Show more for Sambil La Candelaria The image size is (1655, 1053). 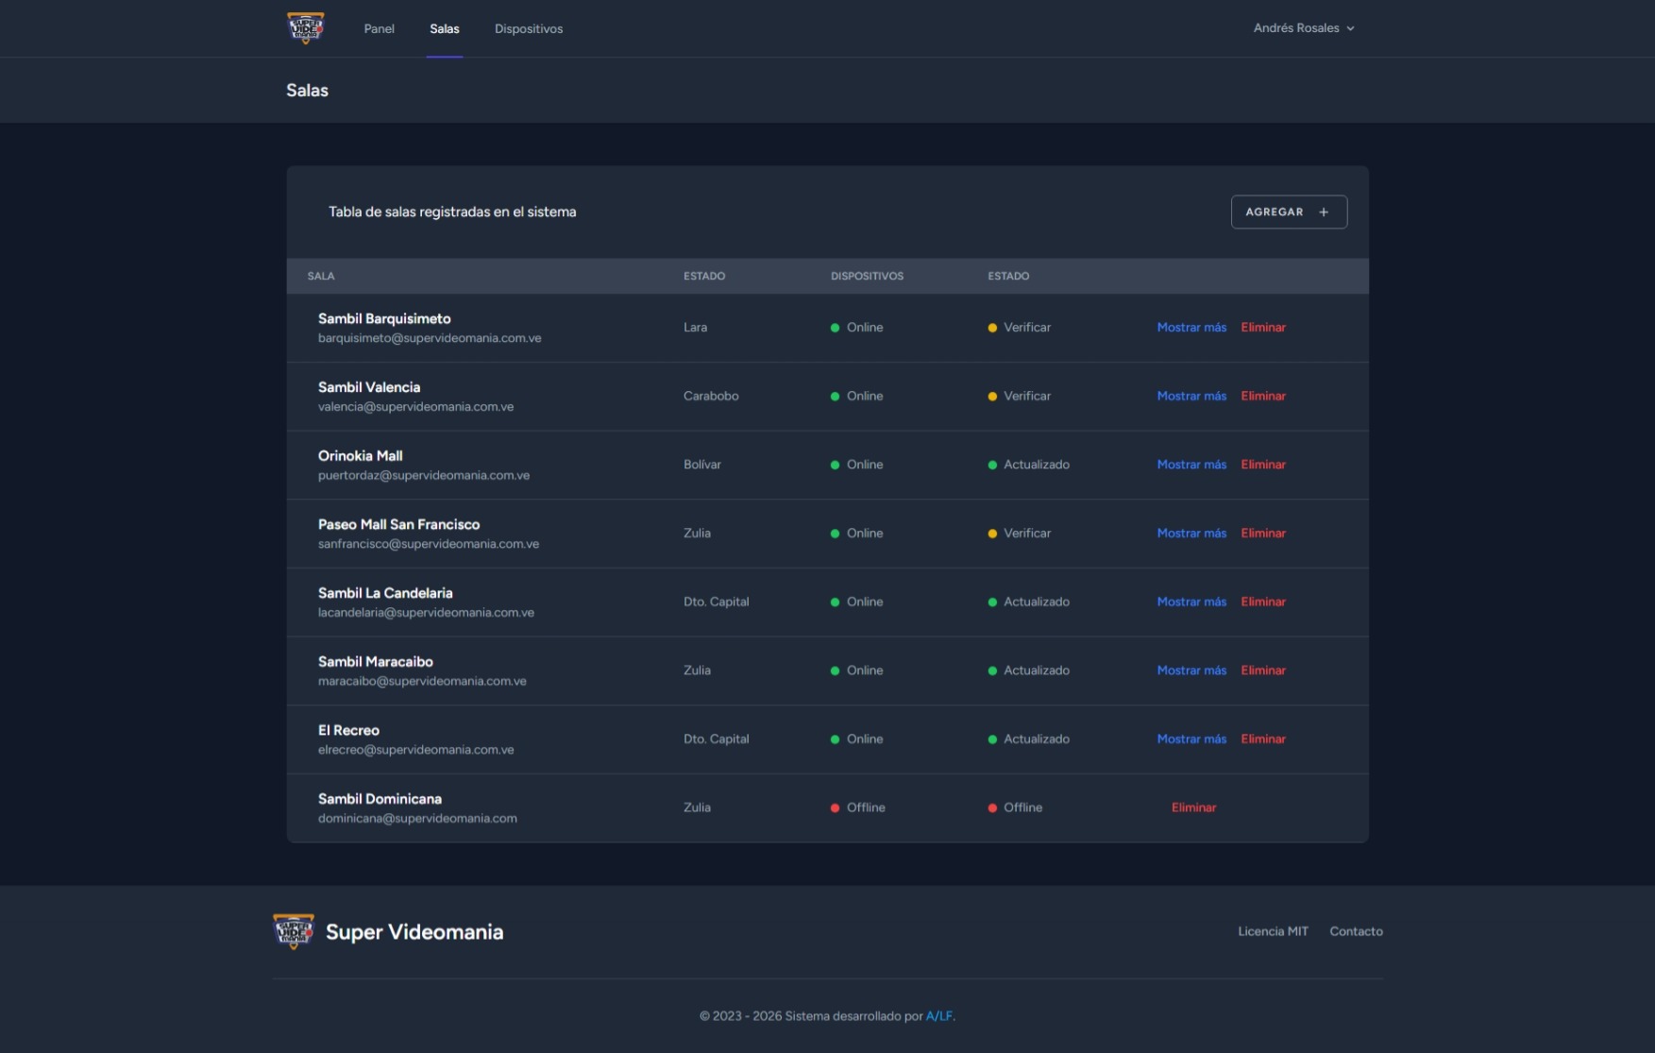(x=1191, y=602)
